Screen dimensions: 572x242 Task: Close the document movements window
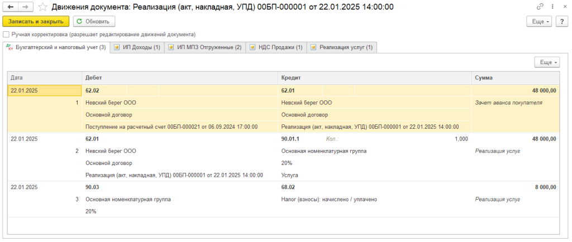[563, 7]
